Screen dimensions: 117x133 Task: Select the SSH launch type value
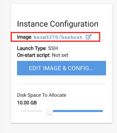point(53,48)
